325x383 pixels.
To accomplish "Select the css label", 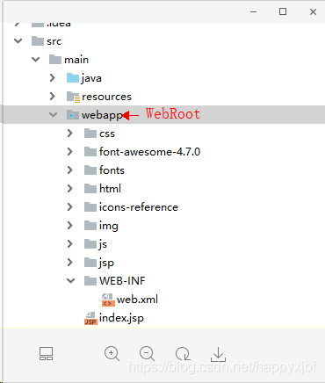I will (x=107, y=134).
